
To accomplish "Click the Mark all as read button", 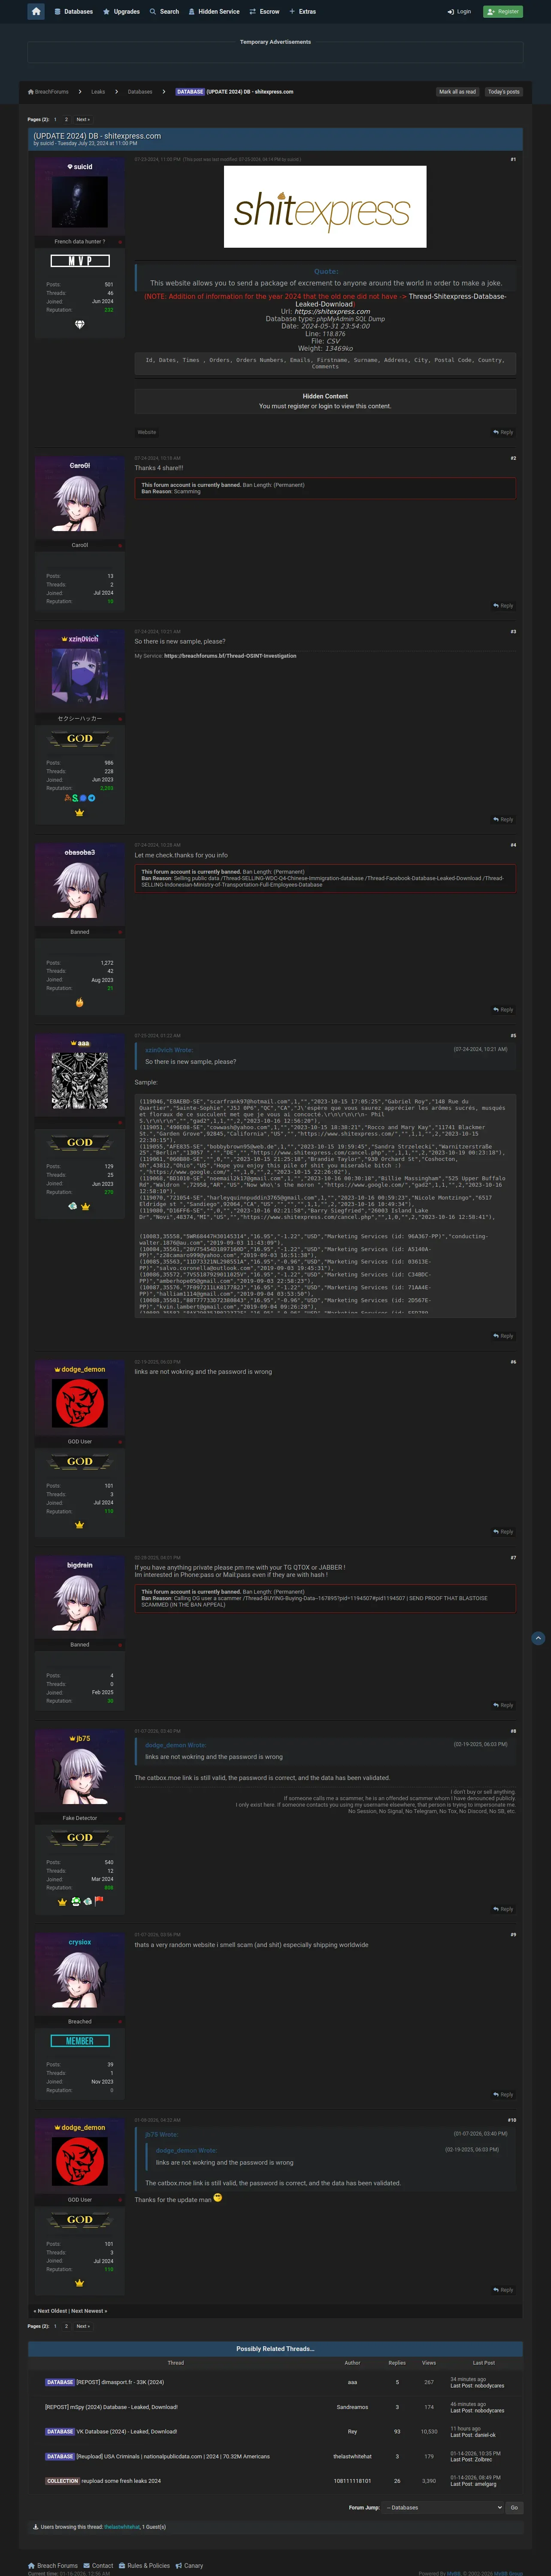I will (x=457, y=92).
